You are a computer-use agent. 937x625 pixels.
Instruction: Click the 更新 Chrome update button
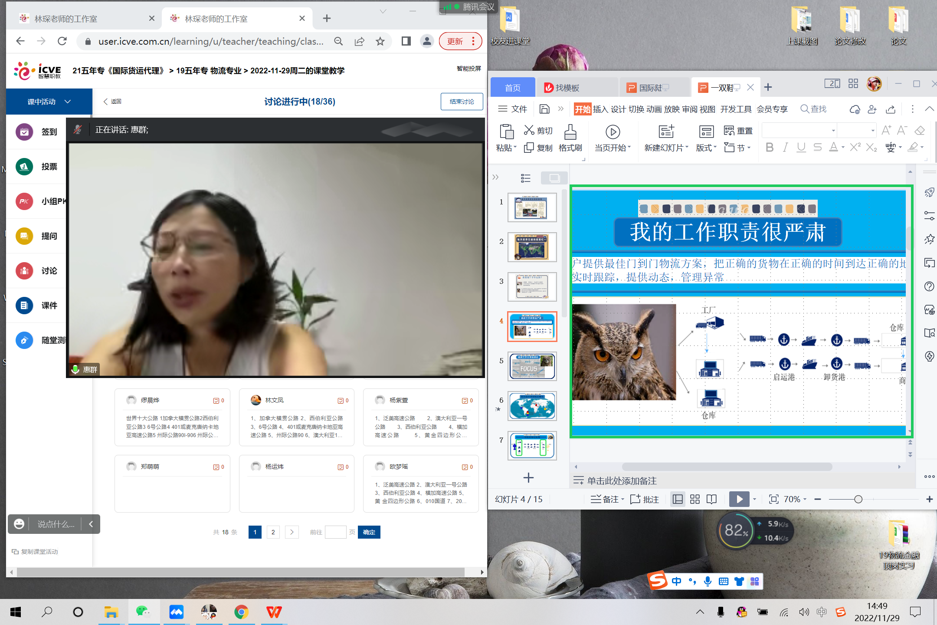click(460, 41)
